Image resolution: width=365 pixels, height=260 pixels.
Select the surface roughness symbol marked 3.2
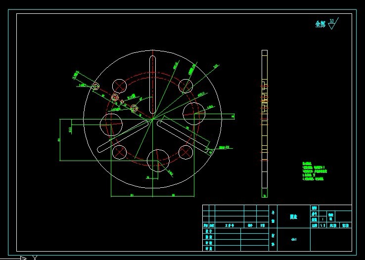[x=333, y=24]
